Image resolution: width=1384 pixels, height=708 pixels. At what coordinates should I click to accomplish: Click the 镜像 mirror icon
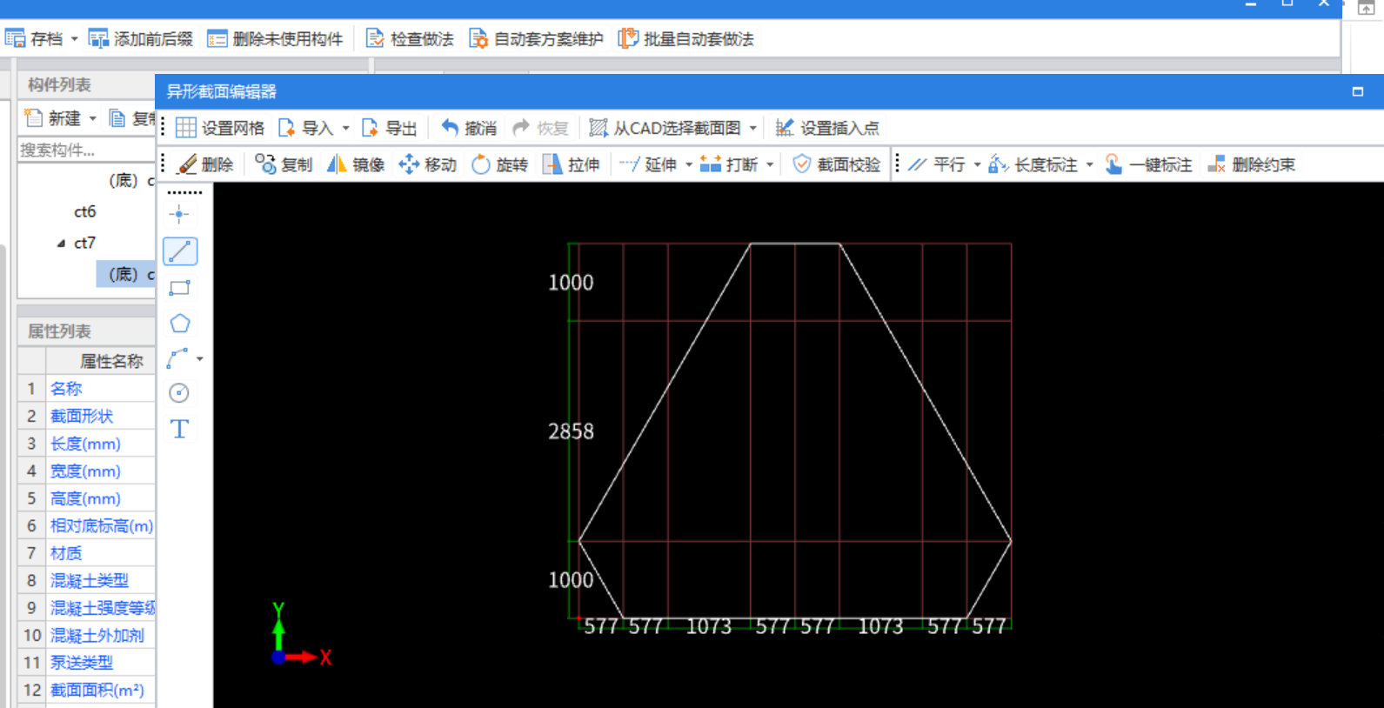(x=337, y=164)
